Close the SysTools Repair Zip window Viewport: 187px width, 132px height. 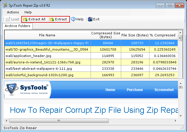pos(179,6)
